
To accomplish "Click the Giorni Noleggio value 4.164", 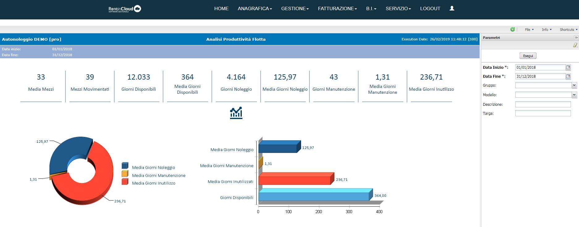I will click(x=236, y=77).
